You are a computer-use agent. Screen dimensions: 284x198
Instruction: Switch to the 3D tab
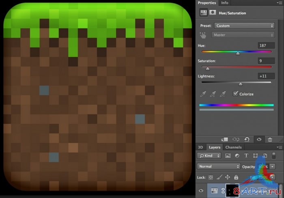tap(200, 147)
